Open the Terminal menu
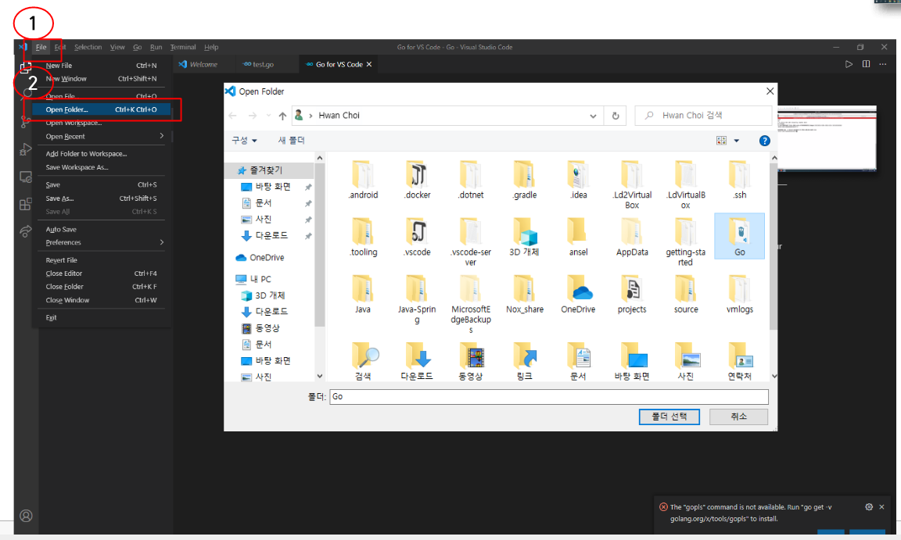The width and height of the screenshot is (901, 540). click(183, 47)
